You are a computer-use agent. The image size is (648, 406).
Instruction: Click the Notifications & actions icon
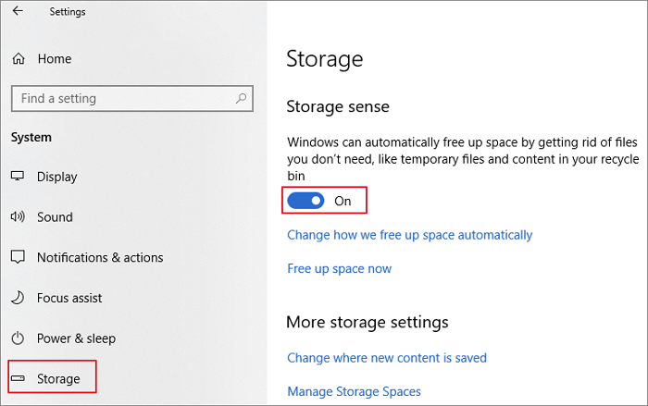[x=19, y=258]
